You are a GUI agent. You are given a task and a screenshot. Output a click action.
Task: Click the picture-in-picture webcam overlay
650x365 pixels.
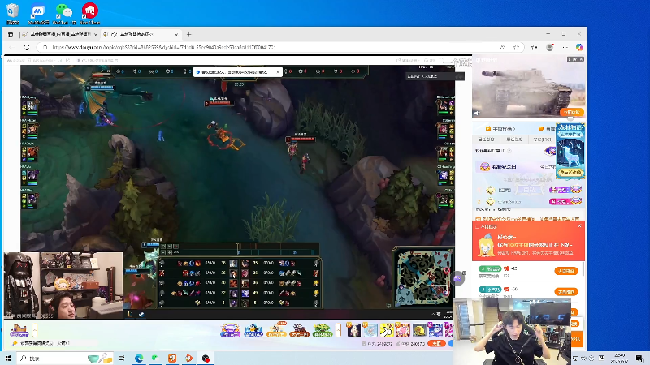pos(512,332)
